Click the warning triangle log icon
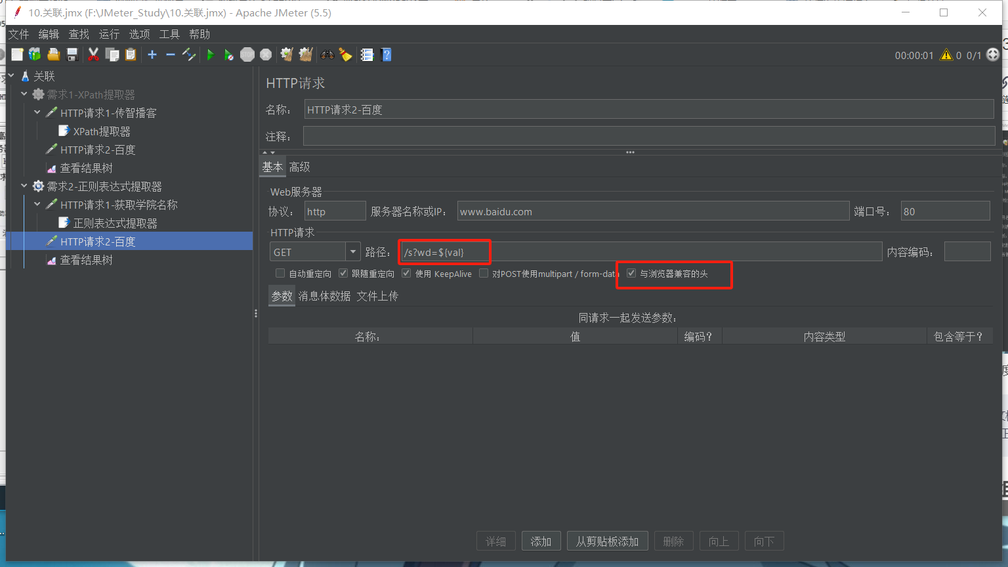 (946, 55)
